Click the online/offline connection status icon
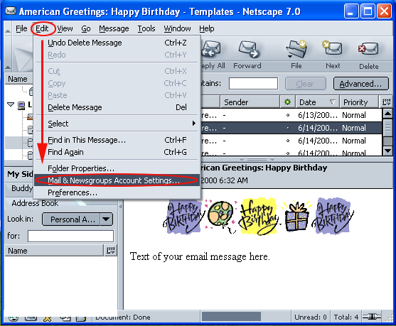The height and width of the screenshot is (326, 396). coord(372,317)
